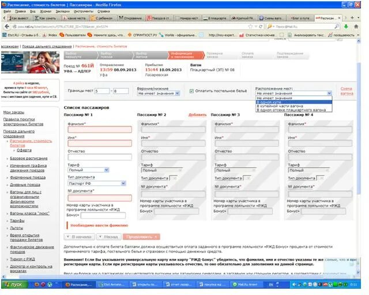This screenshot has height=295, width=369.
Task: Switch to the 'В плацкарте...' tab
Action: [215, 18]
